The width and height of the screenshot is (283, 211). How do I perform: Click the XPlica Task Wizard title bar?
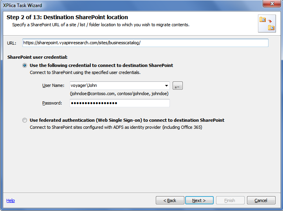[126, 5]
